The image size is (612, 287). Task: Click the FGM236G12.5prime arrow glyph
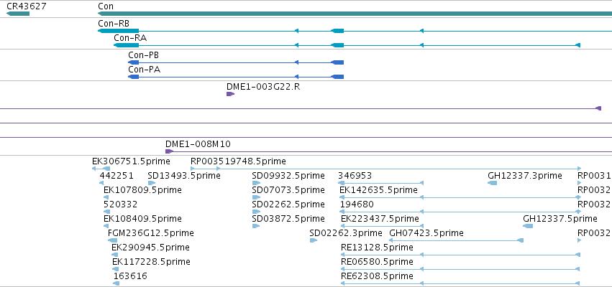pos(112,240)
